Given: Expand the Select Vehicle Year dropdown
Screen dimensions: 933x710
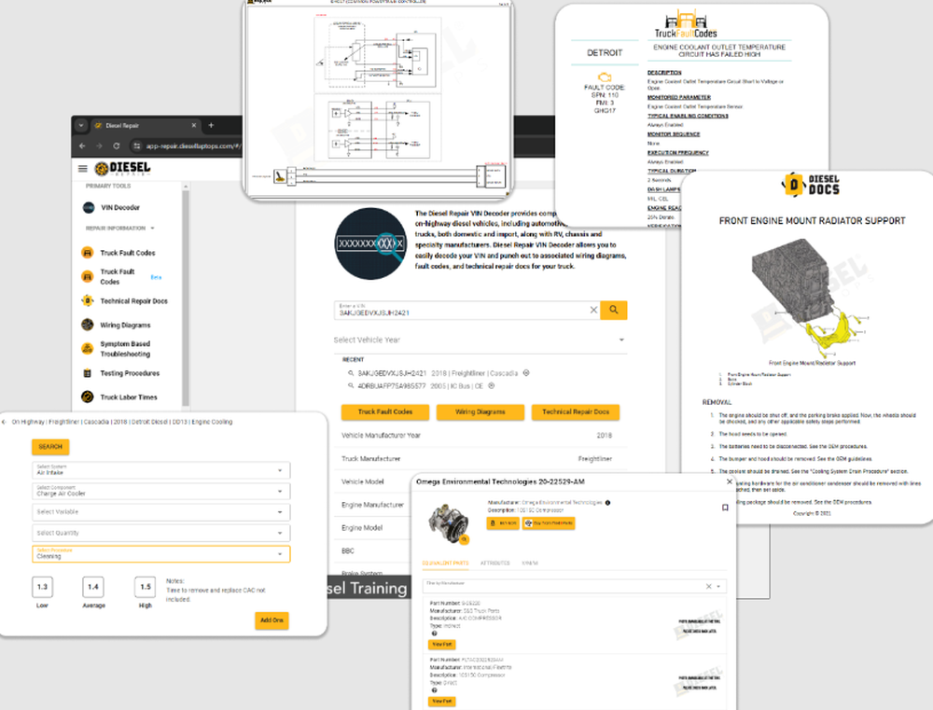Looking at the screenshot, I should click(480, 340).
